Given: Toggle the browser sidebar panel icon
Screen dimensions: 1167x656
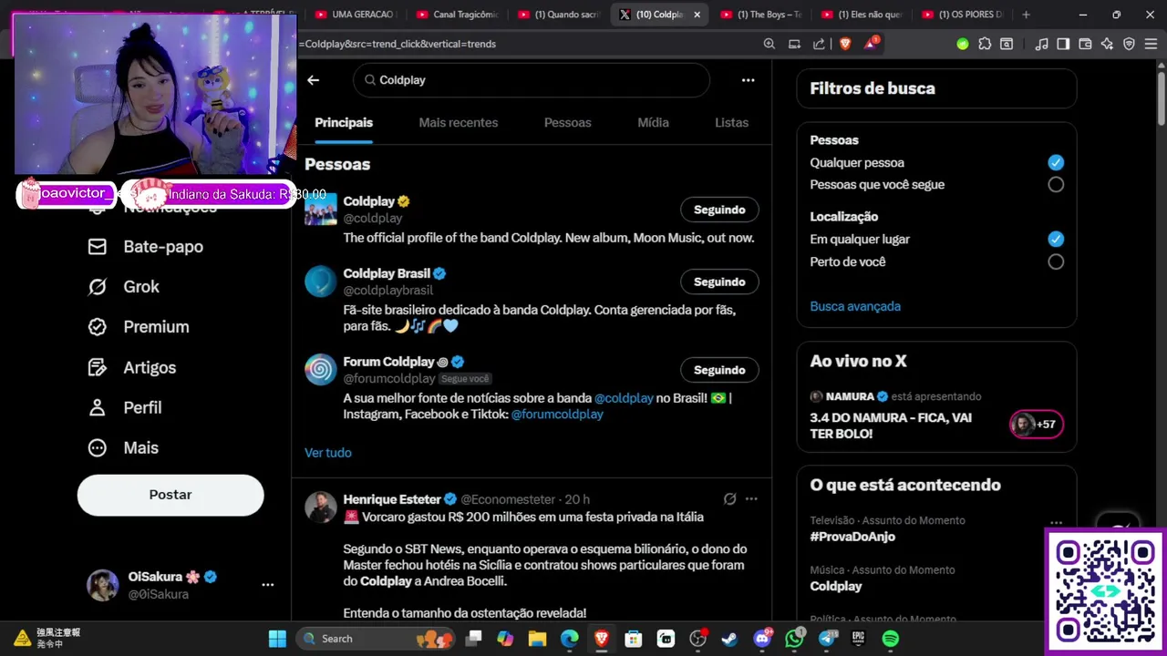Looking at the screenshot, I should click(1063, 44).
